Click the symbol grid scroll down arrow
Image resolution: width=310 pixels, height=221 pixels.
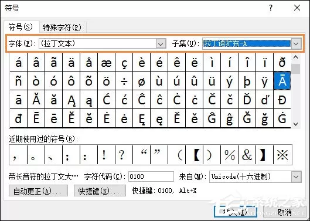tap(296, 124)
